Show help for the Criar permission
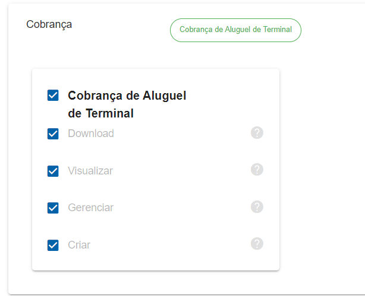365x296 pixels. coord(257,243)
